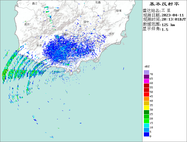Pick the brightest lime green legend swatch

coord(146,121)
